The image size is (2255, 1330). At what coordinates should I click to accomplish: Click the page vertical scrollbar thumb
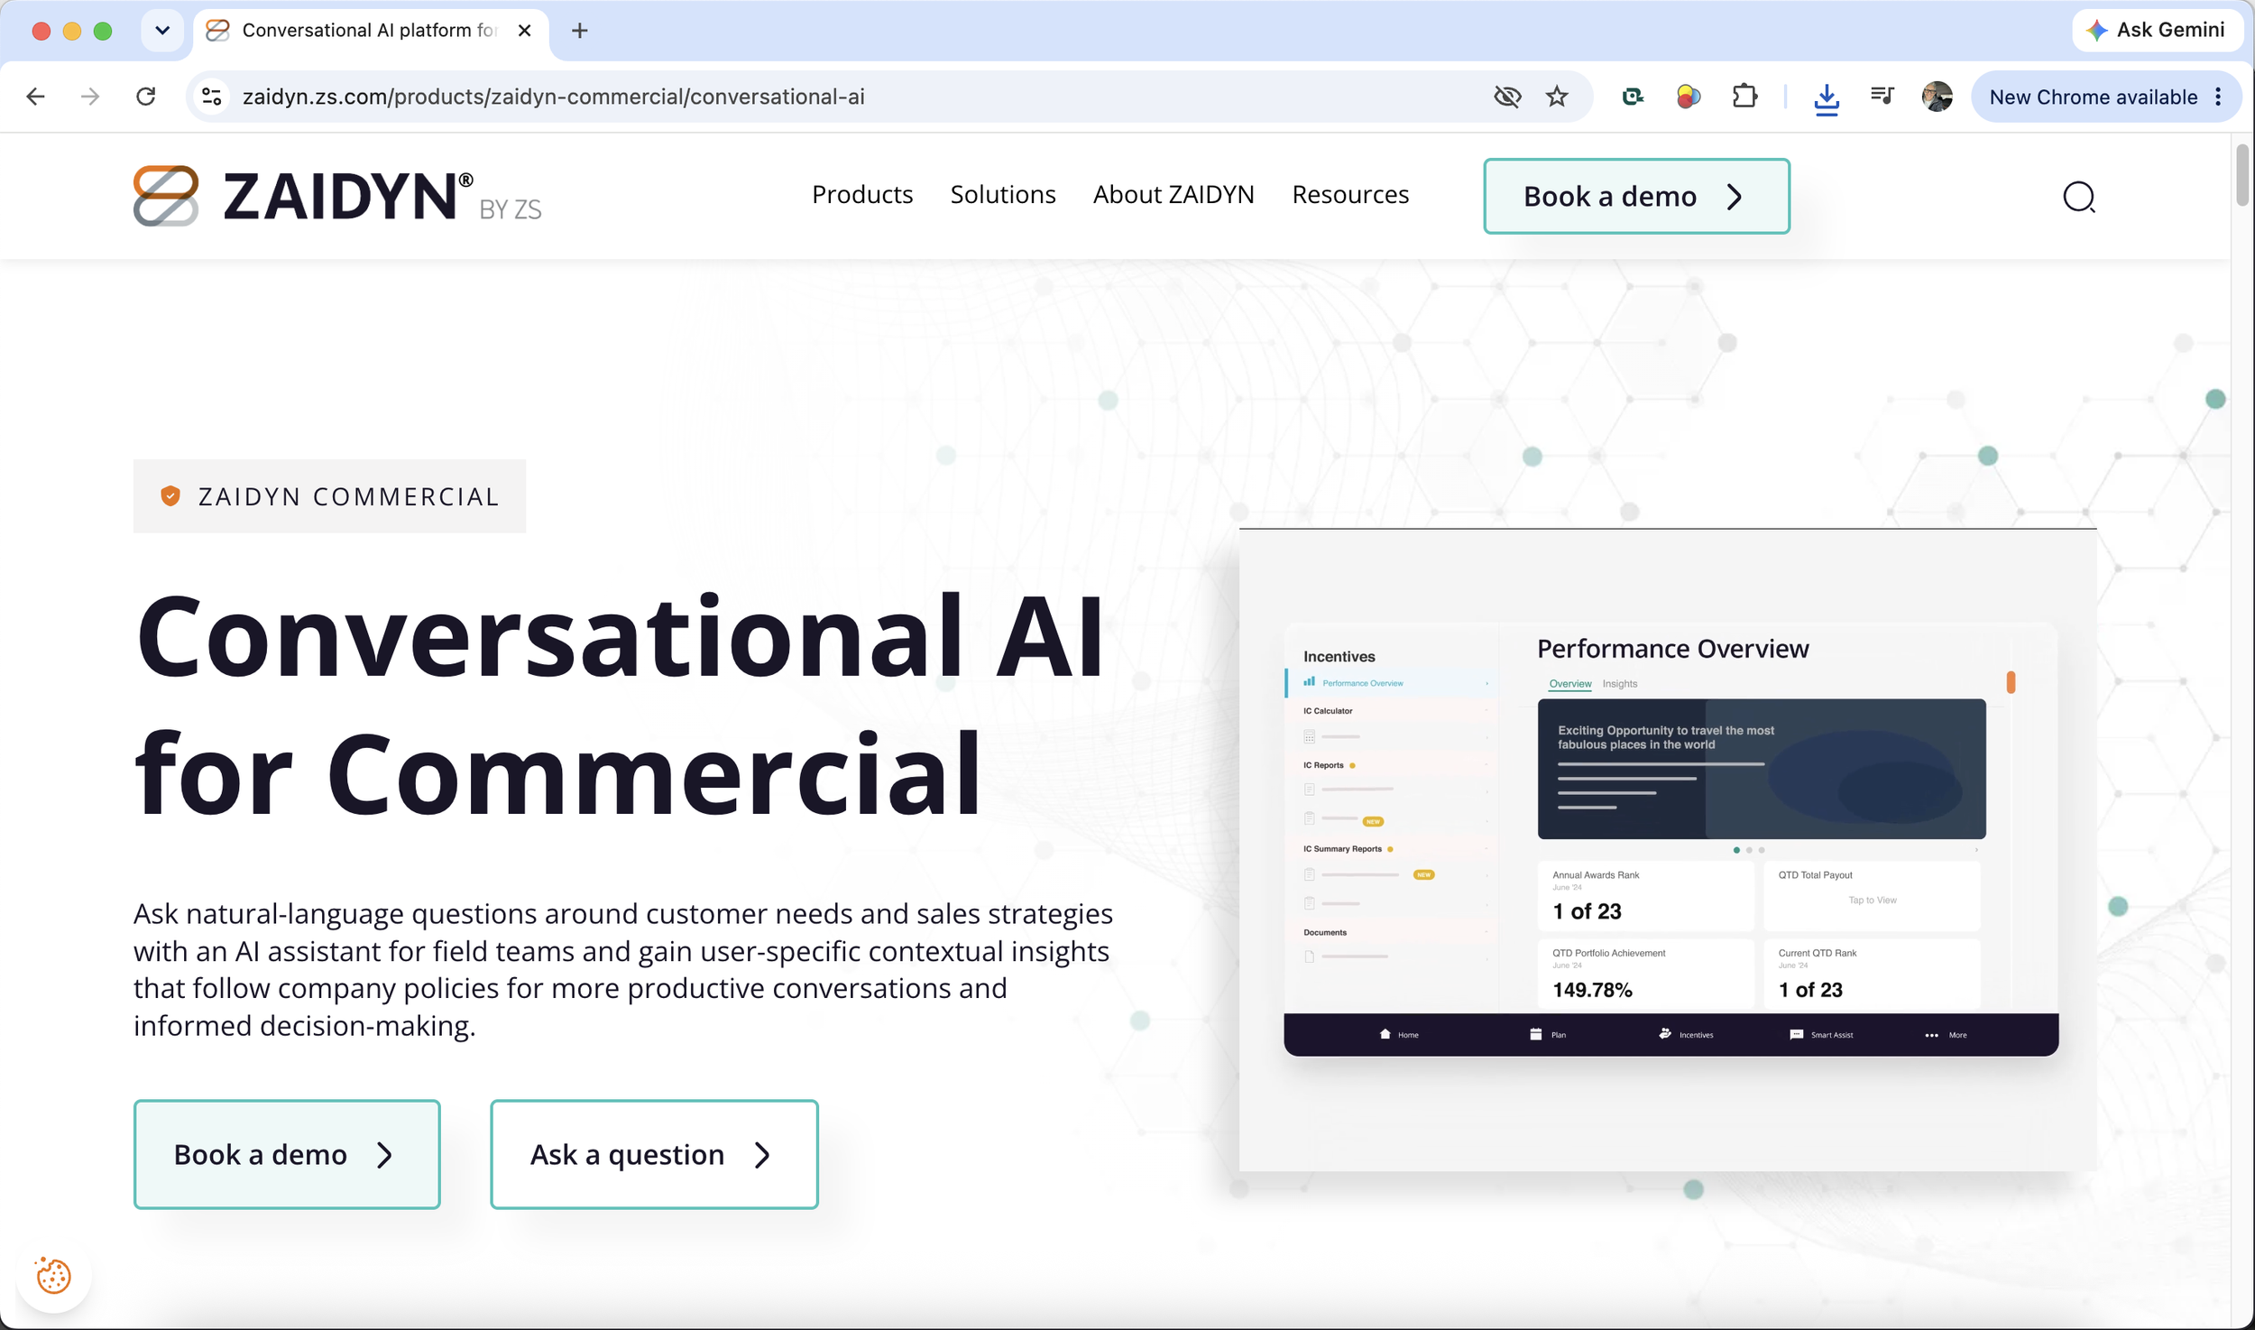(x=2242, y=174)
